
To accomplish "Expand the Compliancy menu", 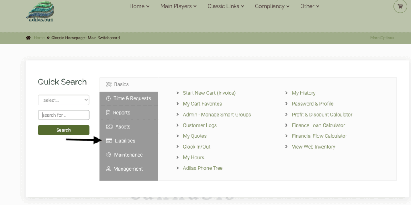I will click(x=272, y=6).
